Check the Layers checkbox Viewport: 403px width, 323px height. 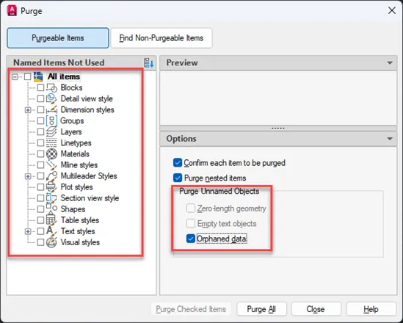pos(40,132)
